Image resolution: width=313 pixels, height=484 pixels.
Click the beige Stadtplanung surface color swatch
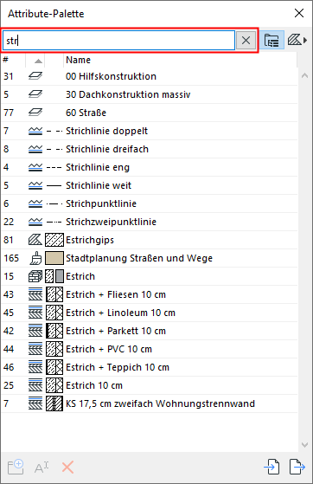coord(54,258)
